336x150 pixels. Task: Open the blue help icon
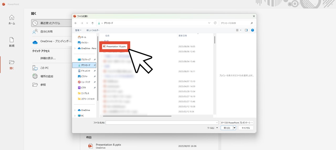coord(253,30)
